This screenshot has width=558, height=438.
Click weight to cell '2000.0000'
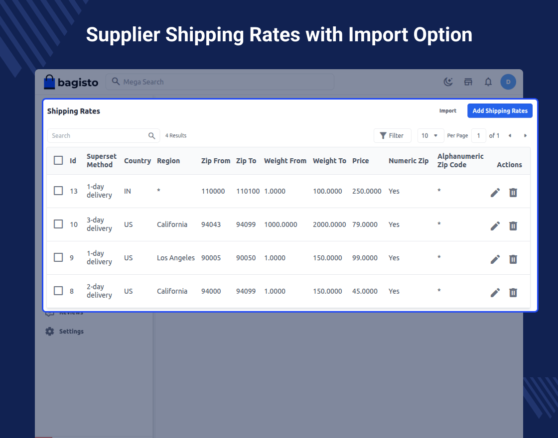click(x=329, y=224)
